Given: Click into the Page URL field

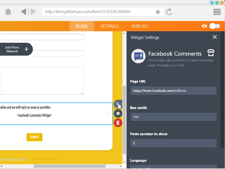Looking at the screenshot, I should point(173,91).
